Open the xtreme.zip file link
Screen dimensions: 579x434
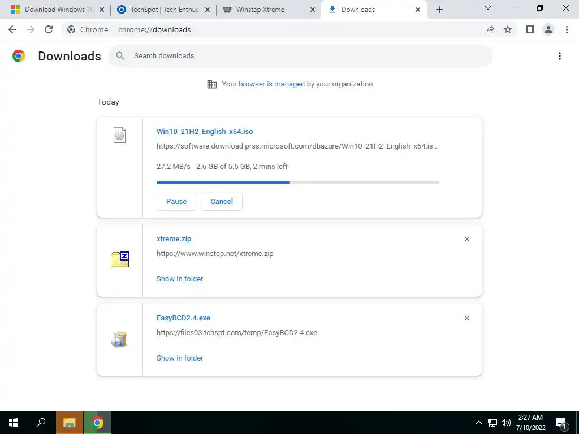click(x=174, y=239)
